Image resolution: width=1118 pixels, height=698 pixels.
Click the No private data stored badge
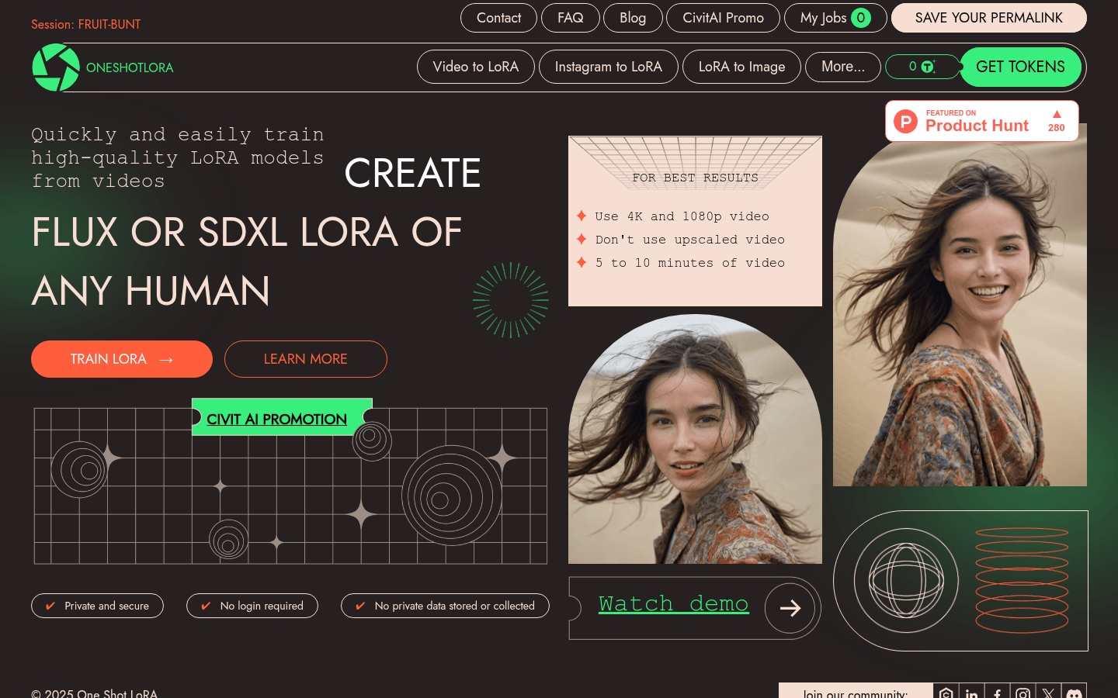click(x=445, y=606)
